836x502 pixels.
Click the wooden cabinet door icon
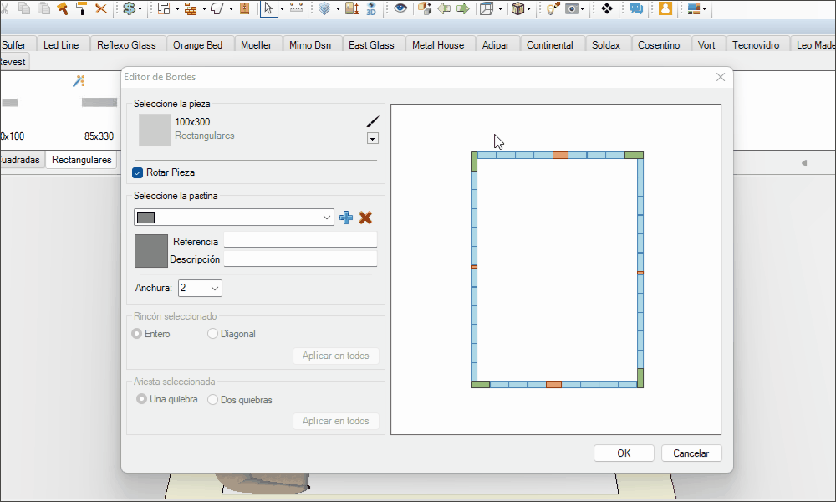coord(245,8)
